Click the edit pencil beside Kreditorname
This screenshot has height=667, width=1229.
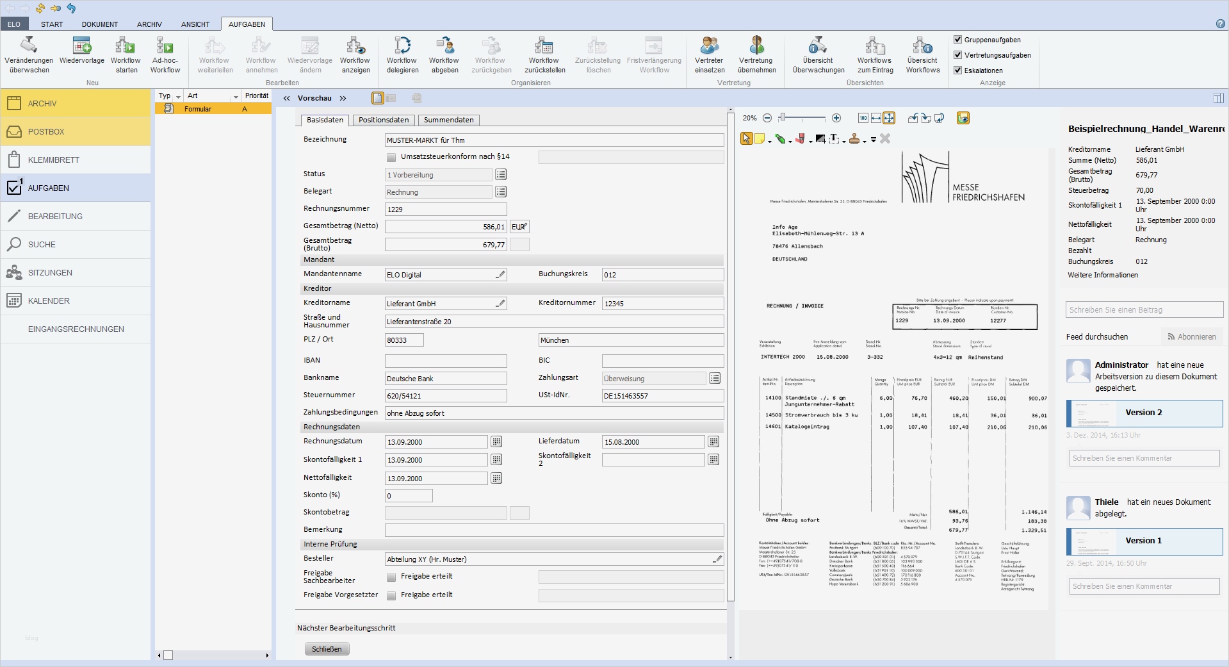(500, 304)
